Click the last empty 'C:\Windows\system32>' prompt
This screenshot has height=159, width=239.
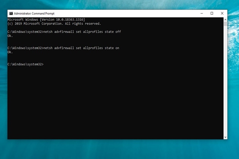coord(25,64)
